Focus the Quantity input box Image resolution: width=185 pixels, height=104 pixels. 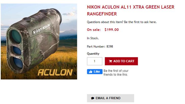point(95,61)
